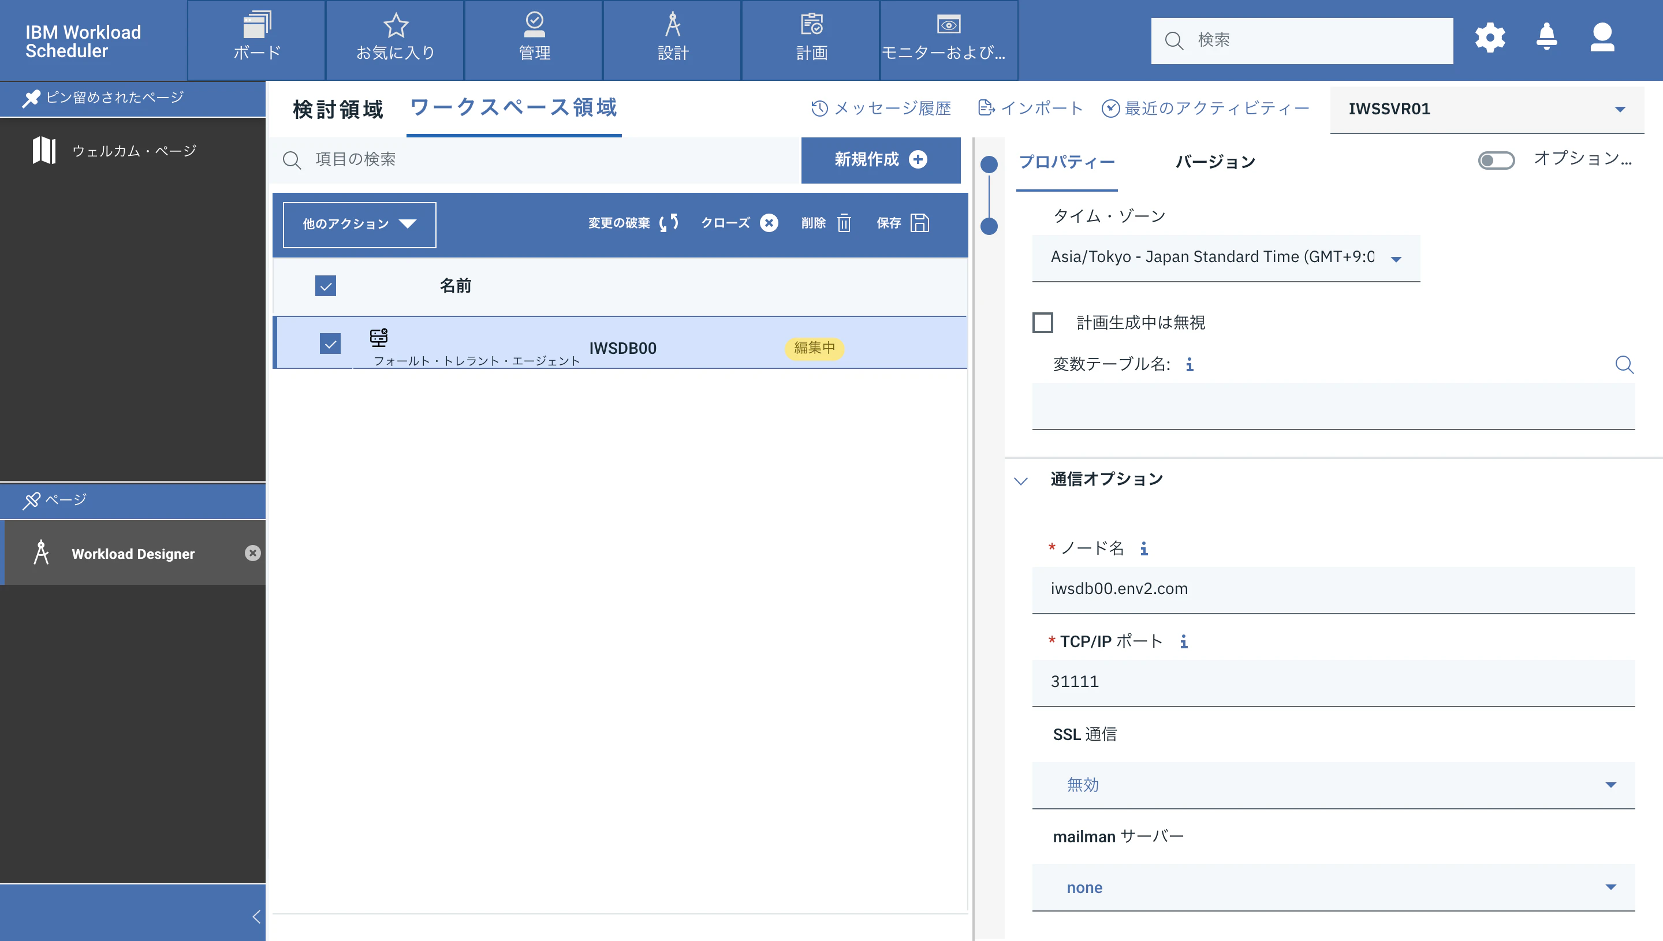
Task: Click the node name field iwsdb00.env2.com
Action: [x=1333, y=590]
